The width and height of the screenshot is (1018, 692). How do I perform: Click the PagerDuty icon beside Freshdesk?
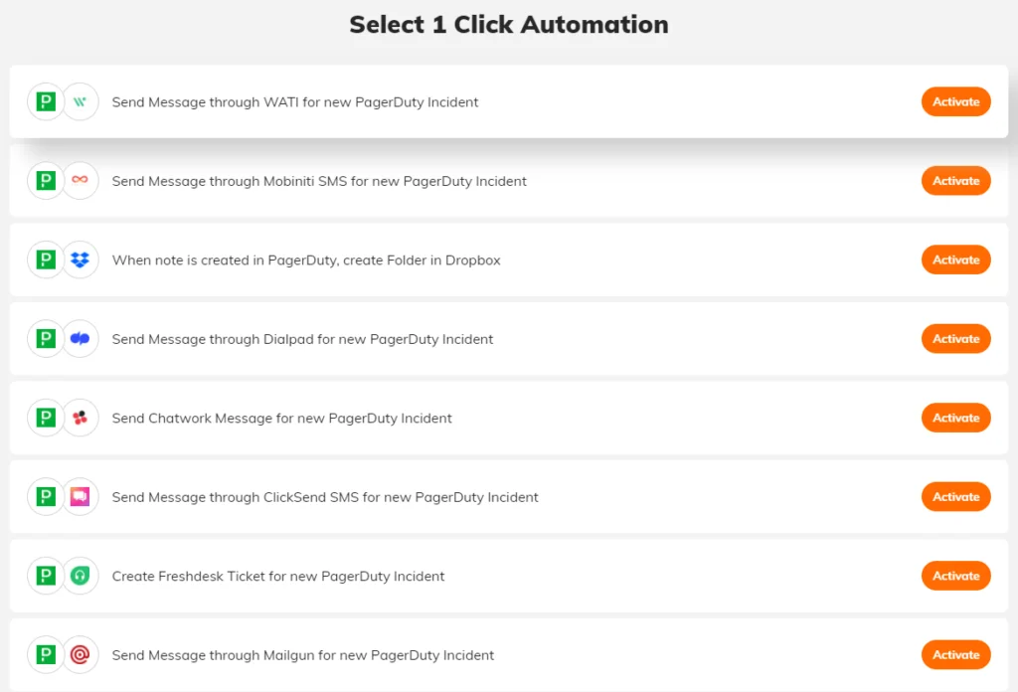45,575
